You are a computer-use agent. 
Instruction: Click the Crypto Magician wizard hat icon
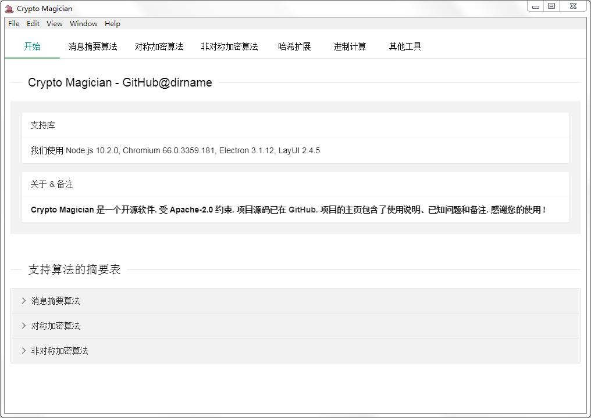(x=9, y=9)
